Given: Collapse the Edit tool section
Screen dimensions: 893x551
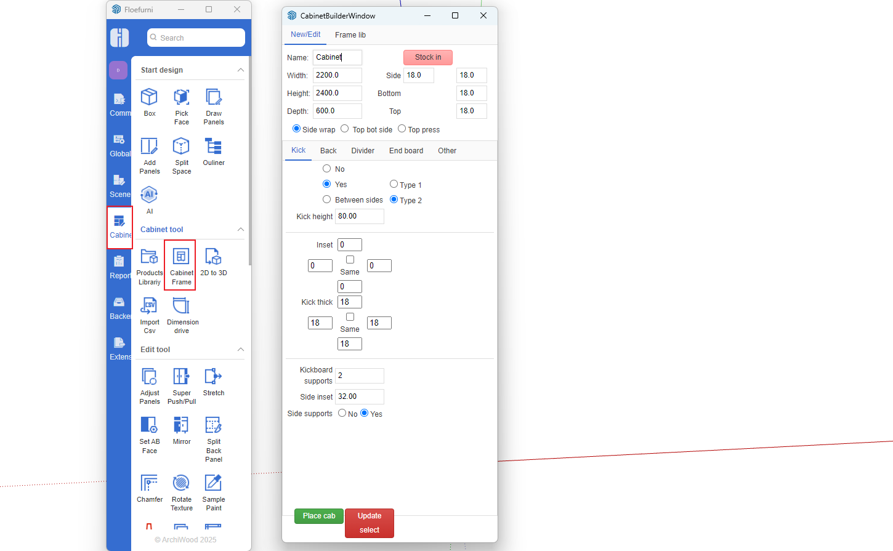Looking at the screenshot, I should coord(241,350).
